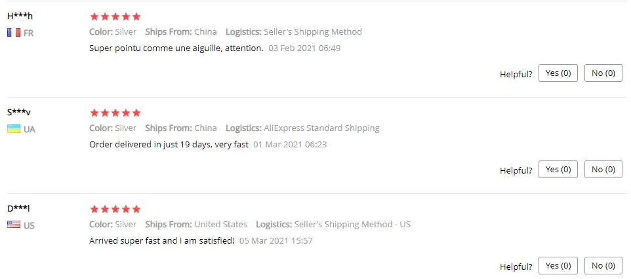Vote No on the 'Arrived super fast' review
Image resolution: width=631 pixels, height=279 pixels.
[603, 266]
